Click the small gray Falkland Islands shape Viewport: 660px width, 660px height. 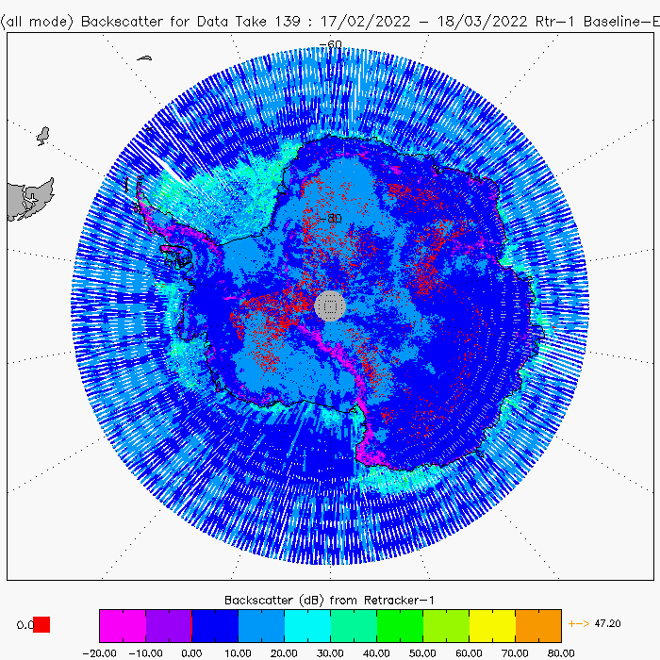[43, 136]
